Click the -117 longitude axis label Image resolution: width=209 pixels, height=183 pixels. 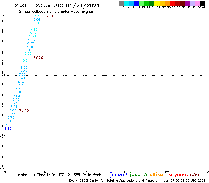[43, 172]
